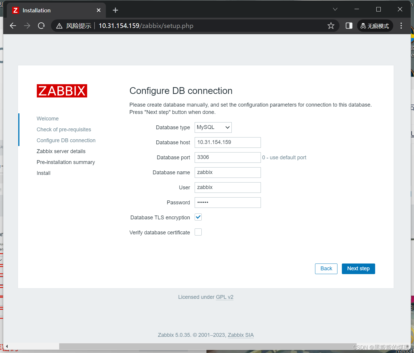414x353 pixels.
Task: Open a new browser tab
Action: pos(115,10)
